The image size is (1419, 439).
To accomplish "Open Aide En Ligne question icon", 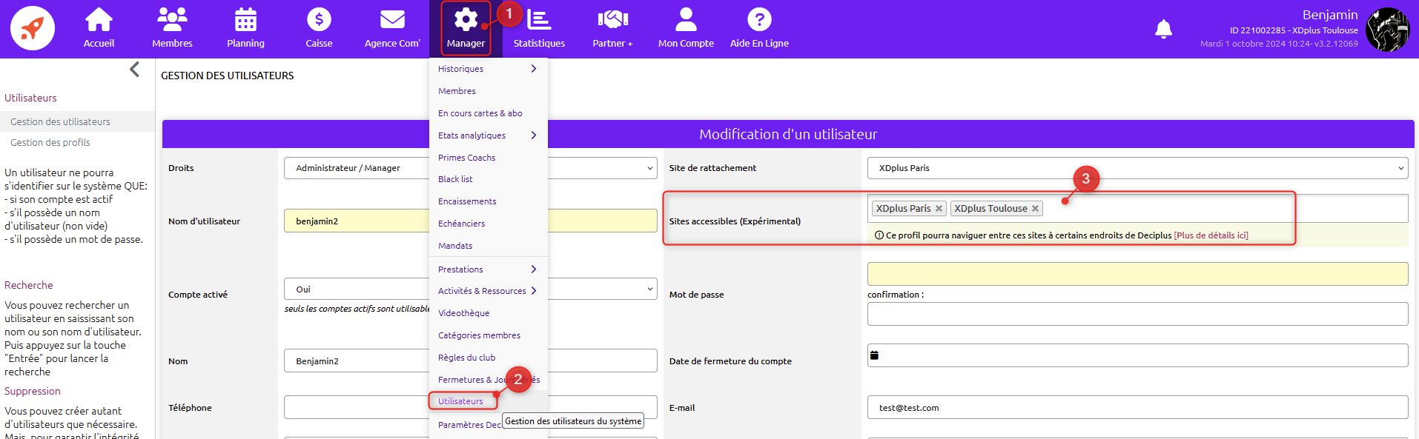I will [x=759, y=20].
